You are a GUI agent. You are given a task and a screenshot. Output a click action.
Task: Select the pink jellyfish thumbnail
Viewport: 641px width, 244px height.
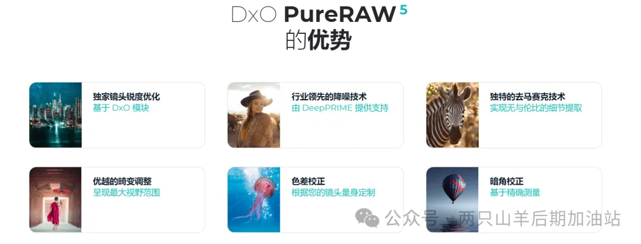click(x=254, y=199)
